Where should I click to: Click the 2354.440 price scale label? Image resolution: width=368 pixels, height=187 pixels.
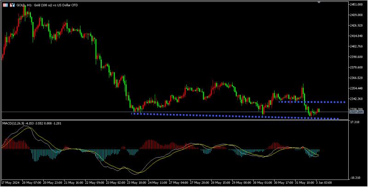[x=356, y=88]
